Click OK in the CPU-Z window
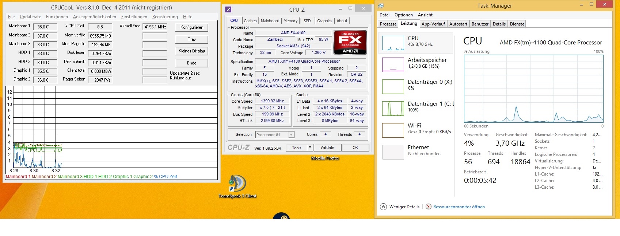620x236 pixels. (x=355, y=147)
